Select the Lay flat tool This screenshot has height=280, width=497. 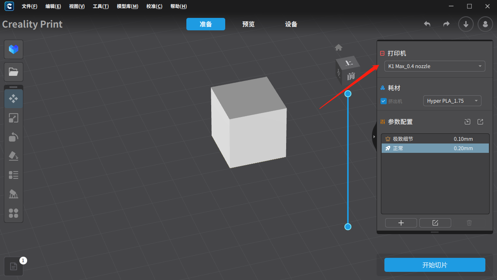click(x=14, y=156)
